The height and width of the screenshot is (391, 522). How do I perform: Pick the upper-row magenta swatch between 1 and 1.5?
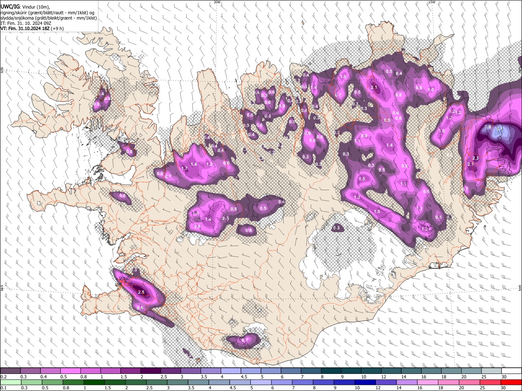coord(110,371)
